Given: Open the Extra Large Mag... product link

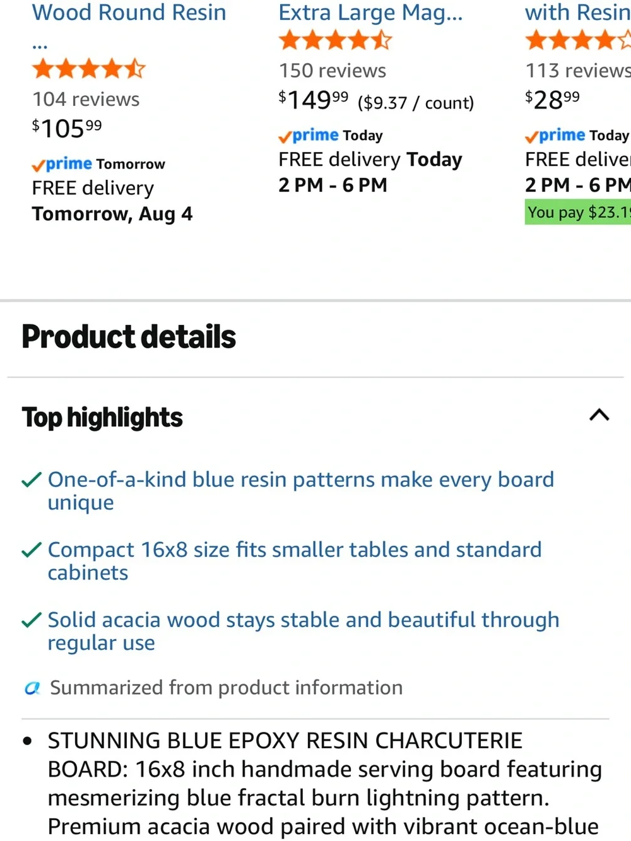Looking at the screenshot, I should pos(370,12).
